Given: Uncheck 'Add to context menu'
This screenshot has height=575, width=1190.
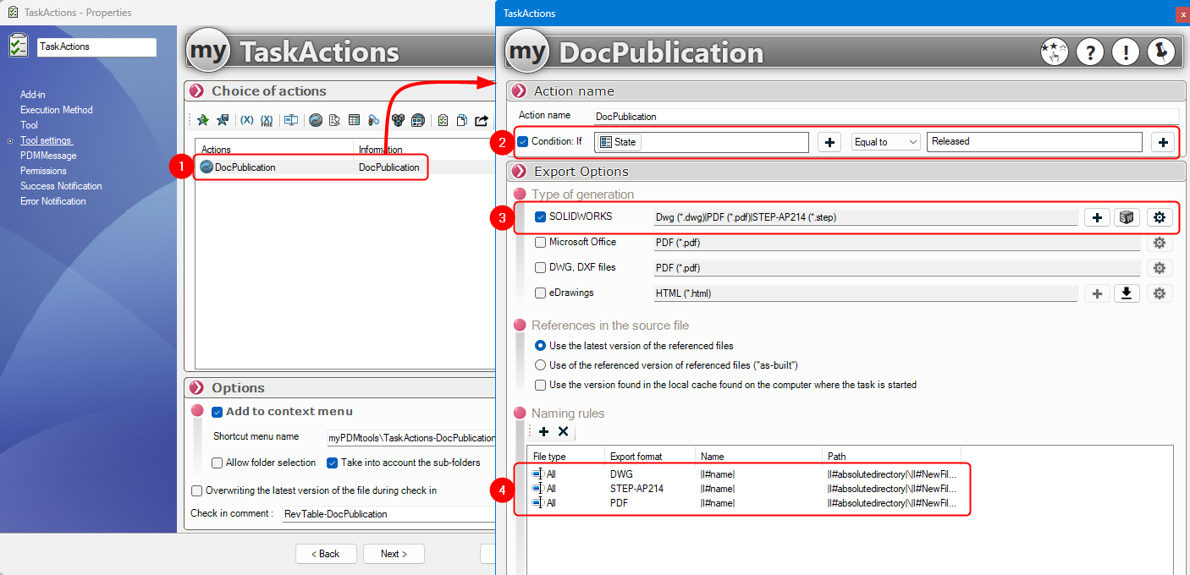Looking at the screenshot, I should (x=218, y=412).
